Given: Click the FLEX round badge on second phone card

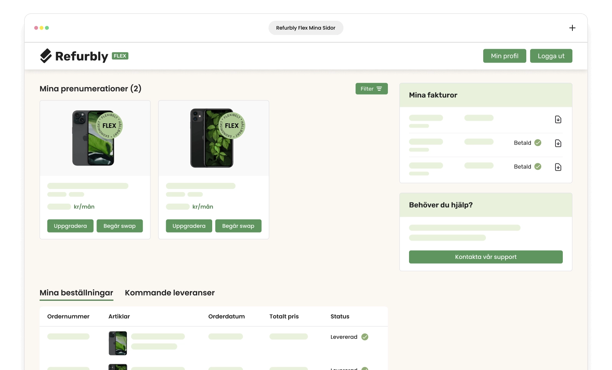Looking at the screenshot, I should click(x=232, y=126).
